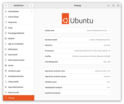124x104 pixels.
Task: Click the printer icon beside Nyomtatók
Action: click(x=6, y=55)
